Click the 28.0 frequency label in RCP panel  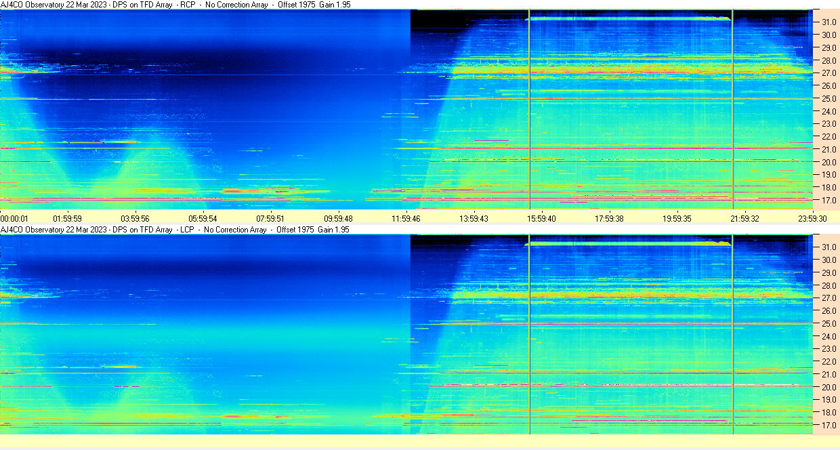click(829, 60)
